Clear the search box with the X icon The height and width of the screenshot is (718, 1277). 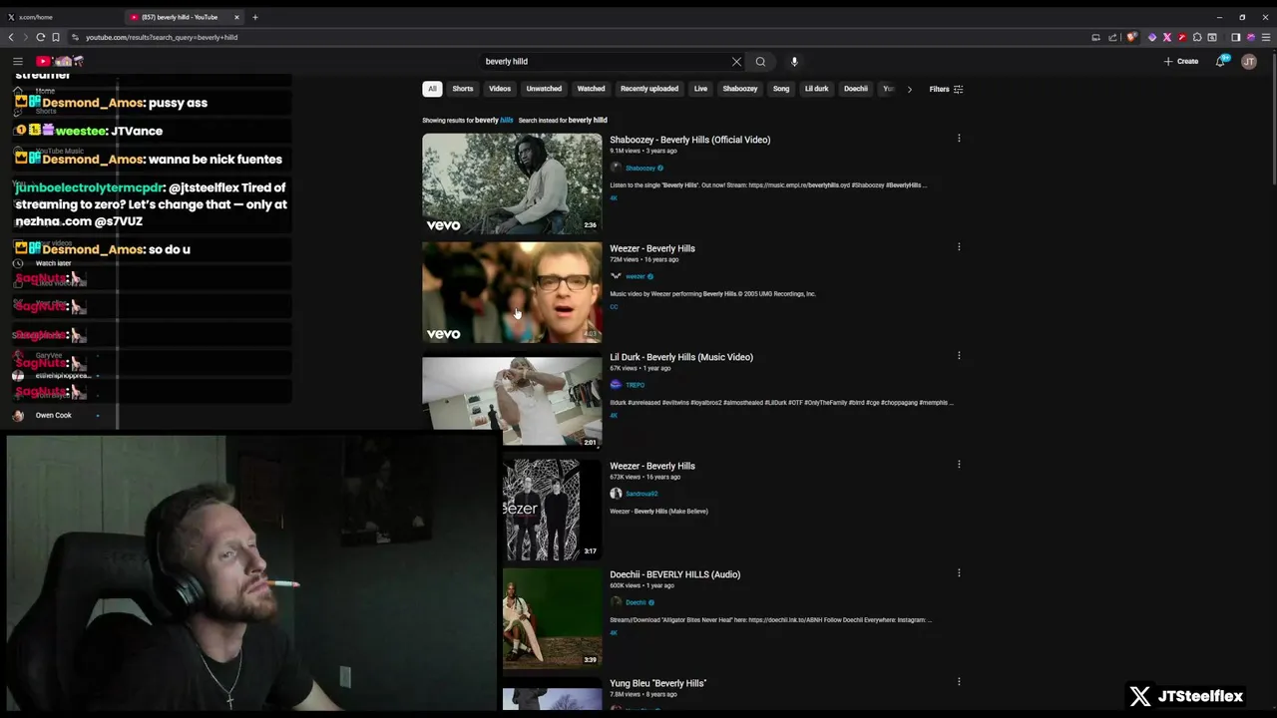click(736, 62)
